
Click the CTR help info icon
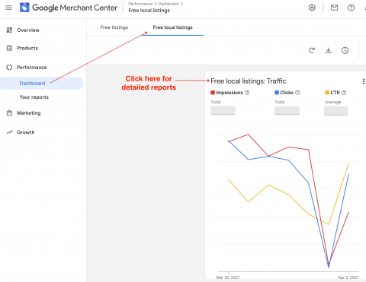click(344, 93)
